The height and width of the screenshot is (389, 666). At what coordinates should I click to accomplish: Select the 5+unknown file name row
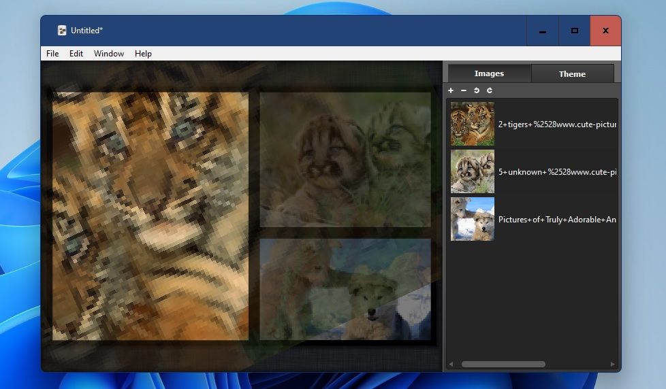pyautogui.click(x=557, y=172)
